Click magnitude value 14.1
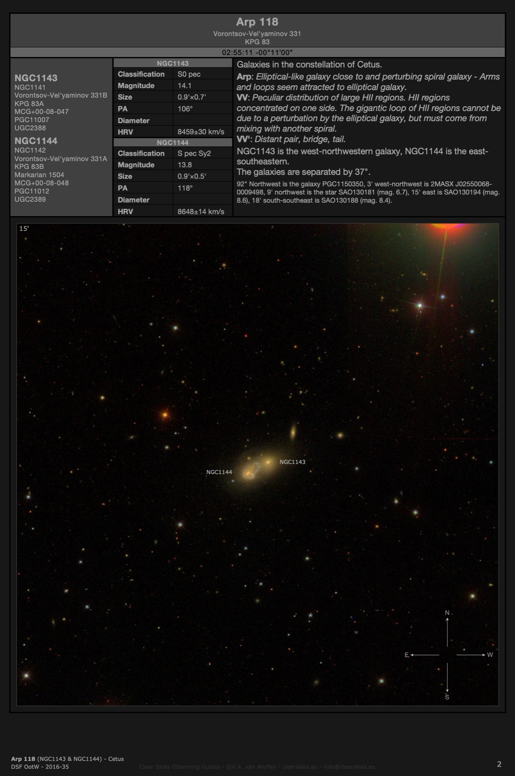This screenshot has height=776, width=515. (184, 86)
